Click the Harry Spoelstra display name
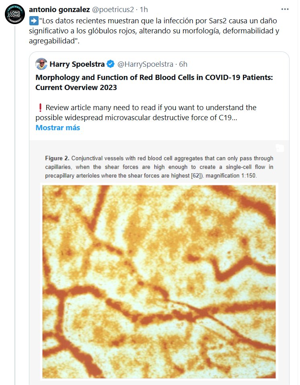300x385 pixels. click(77, 64)
